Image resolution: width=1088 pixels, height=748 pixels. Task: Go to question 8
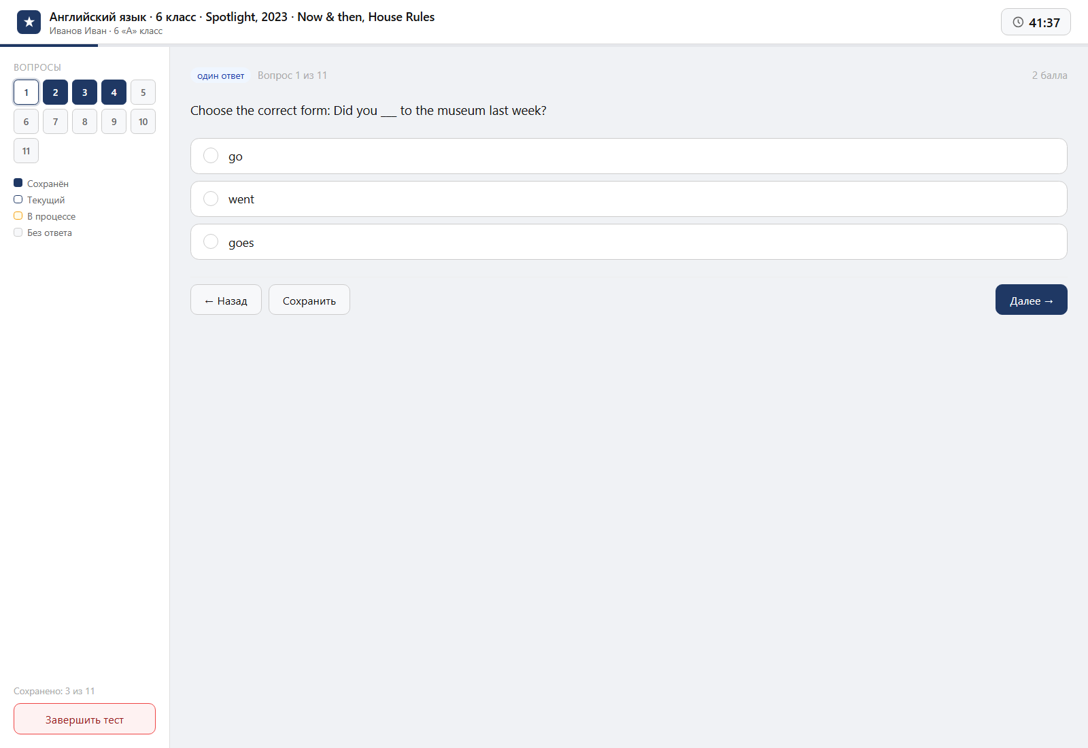[84, 122]
